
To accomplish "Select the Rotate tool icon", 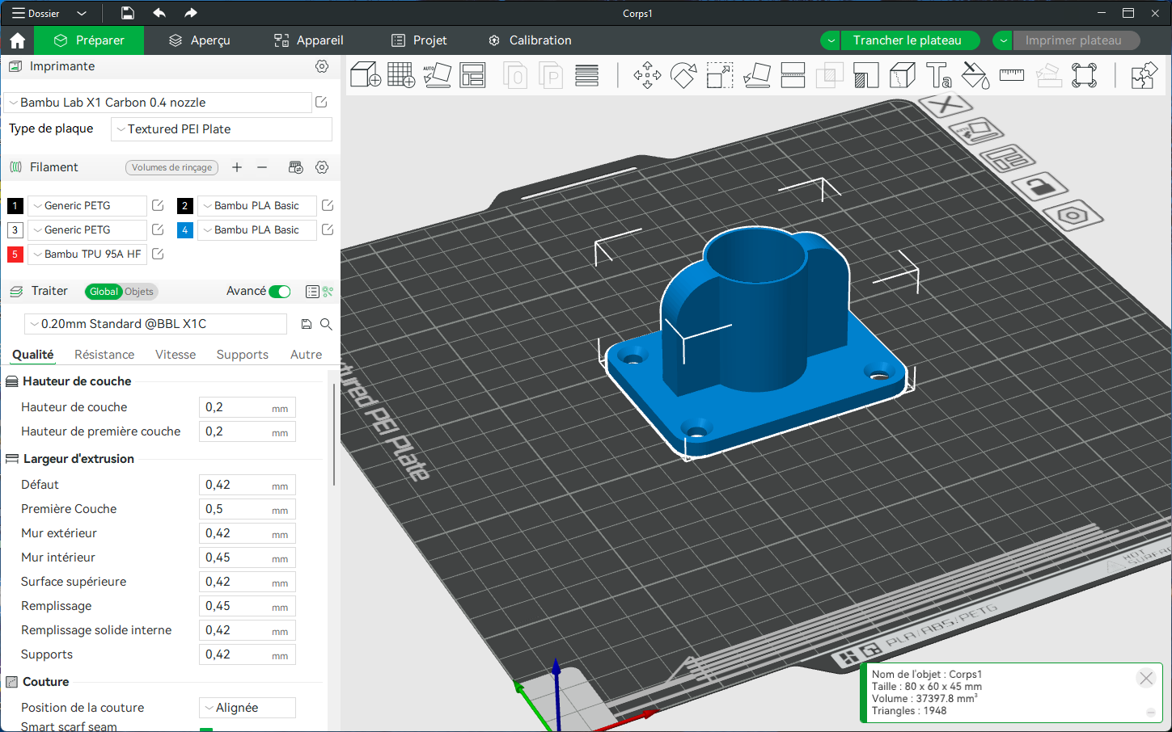I will pos(683,75).
